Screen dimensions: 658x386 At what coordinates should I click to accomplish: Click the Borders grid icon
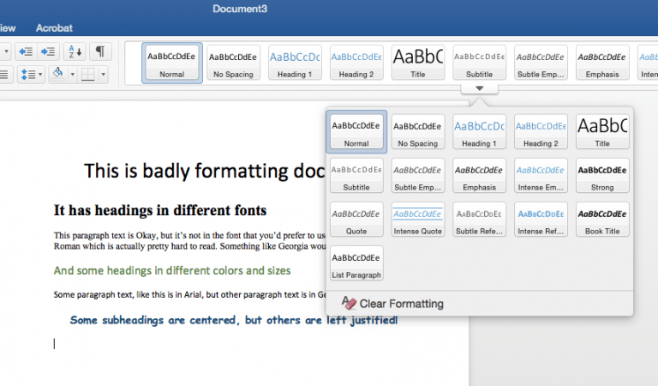[87, 75]
